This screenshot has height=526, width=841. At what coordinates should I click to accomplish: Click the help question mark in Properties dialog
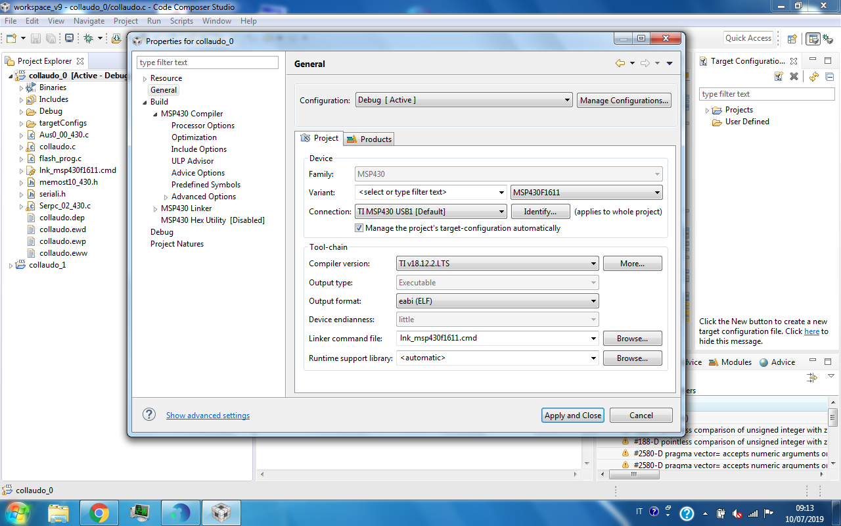click(149, 414)
